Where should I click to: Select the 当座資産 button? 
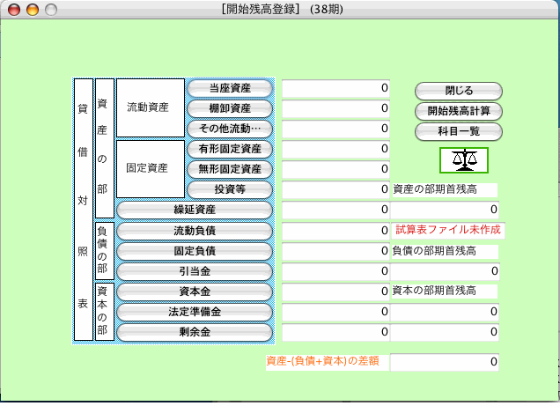(x=231, y=88)
